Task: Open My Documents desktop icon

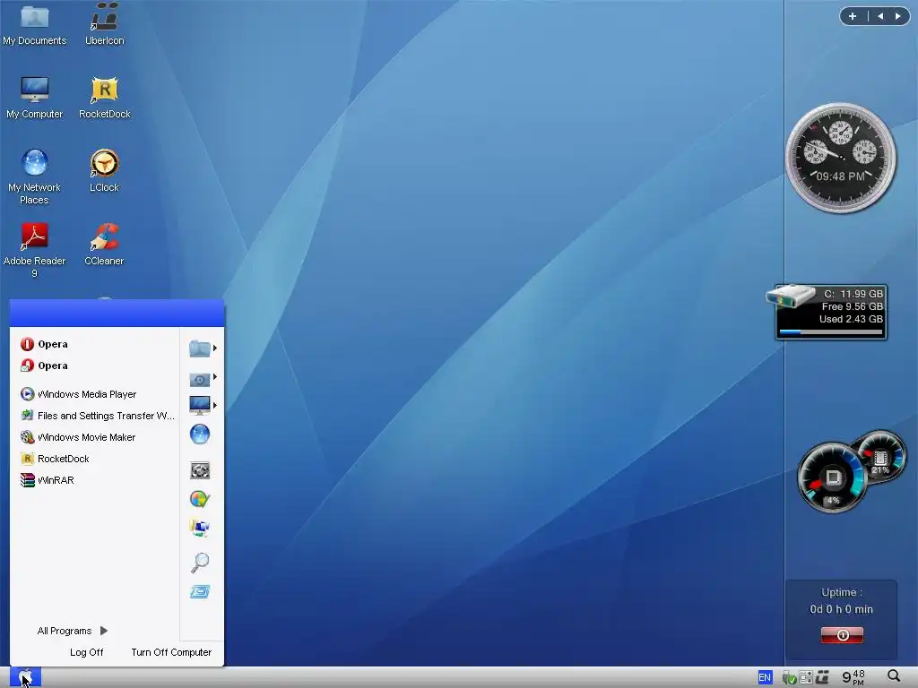Action: click(35, 24)
